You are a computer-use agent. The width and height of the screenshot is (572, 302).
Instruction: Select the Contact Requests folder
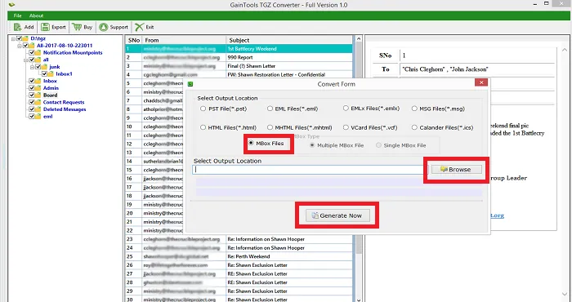click(x=64, y=102)
